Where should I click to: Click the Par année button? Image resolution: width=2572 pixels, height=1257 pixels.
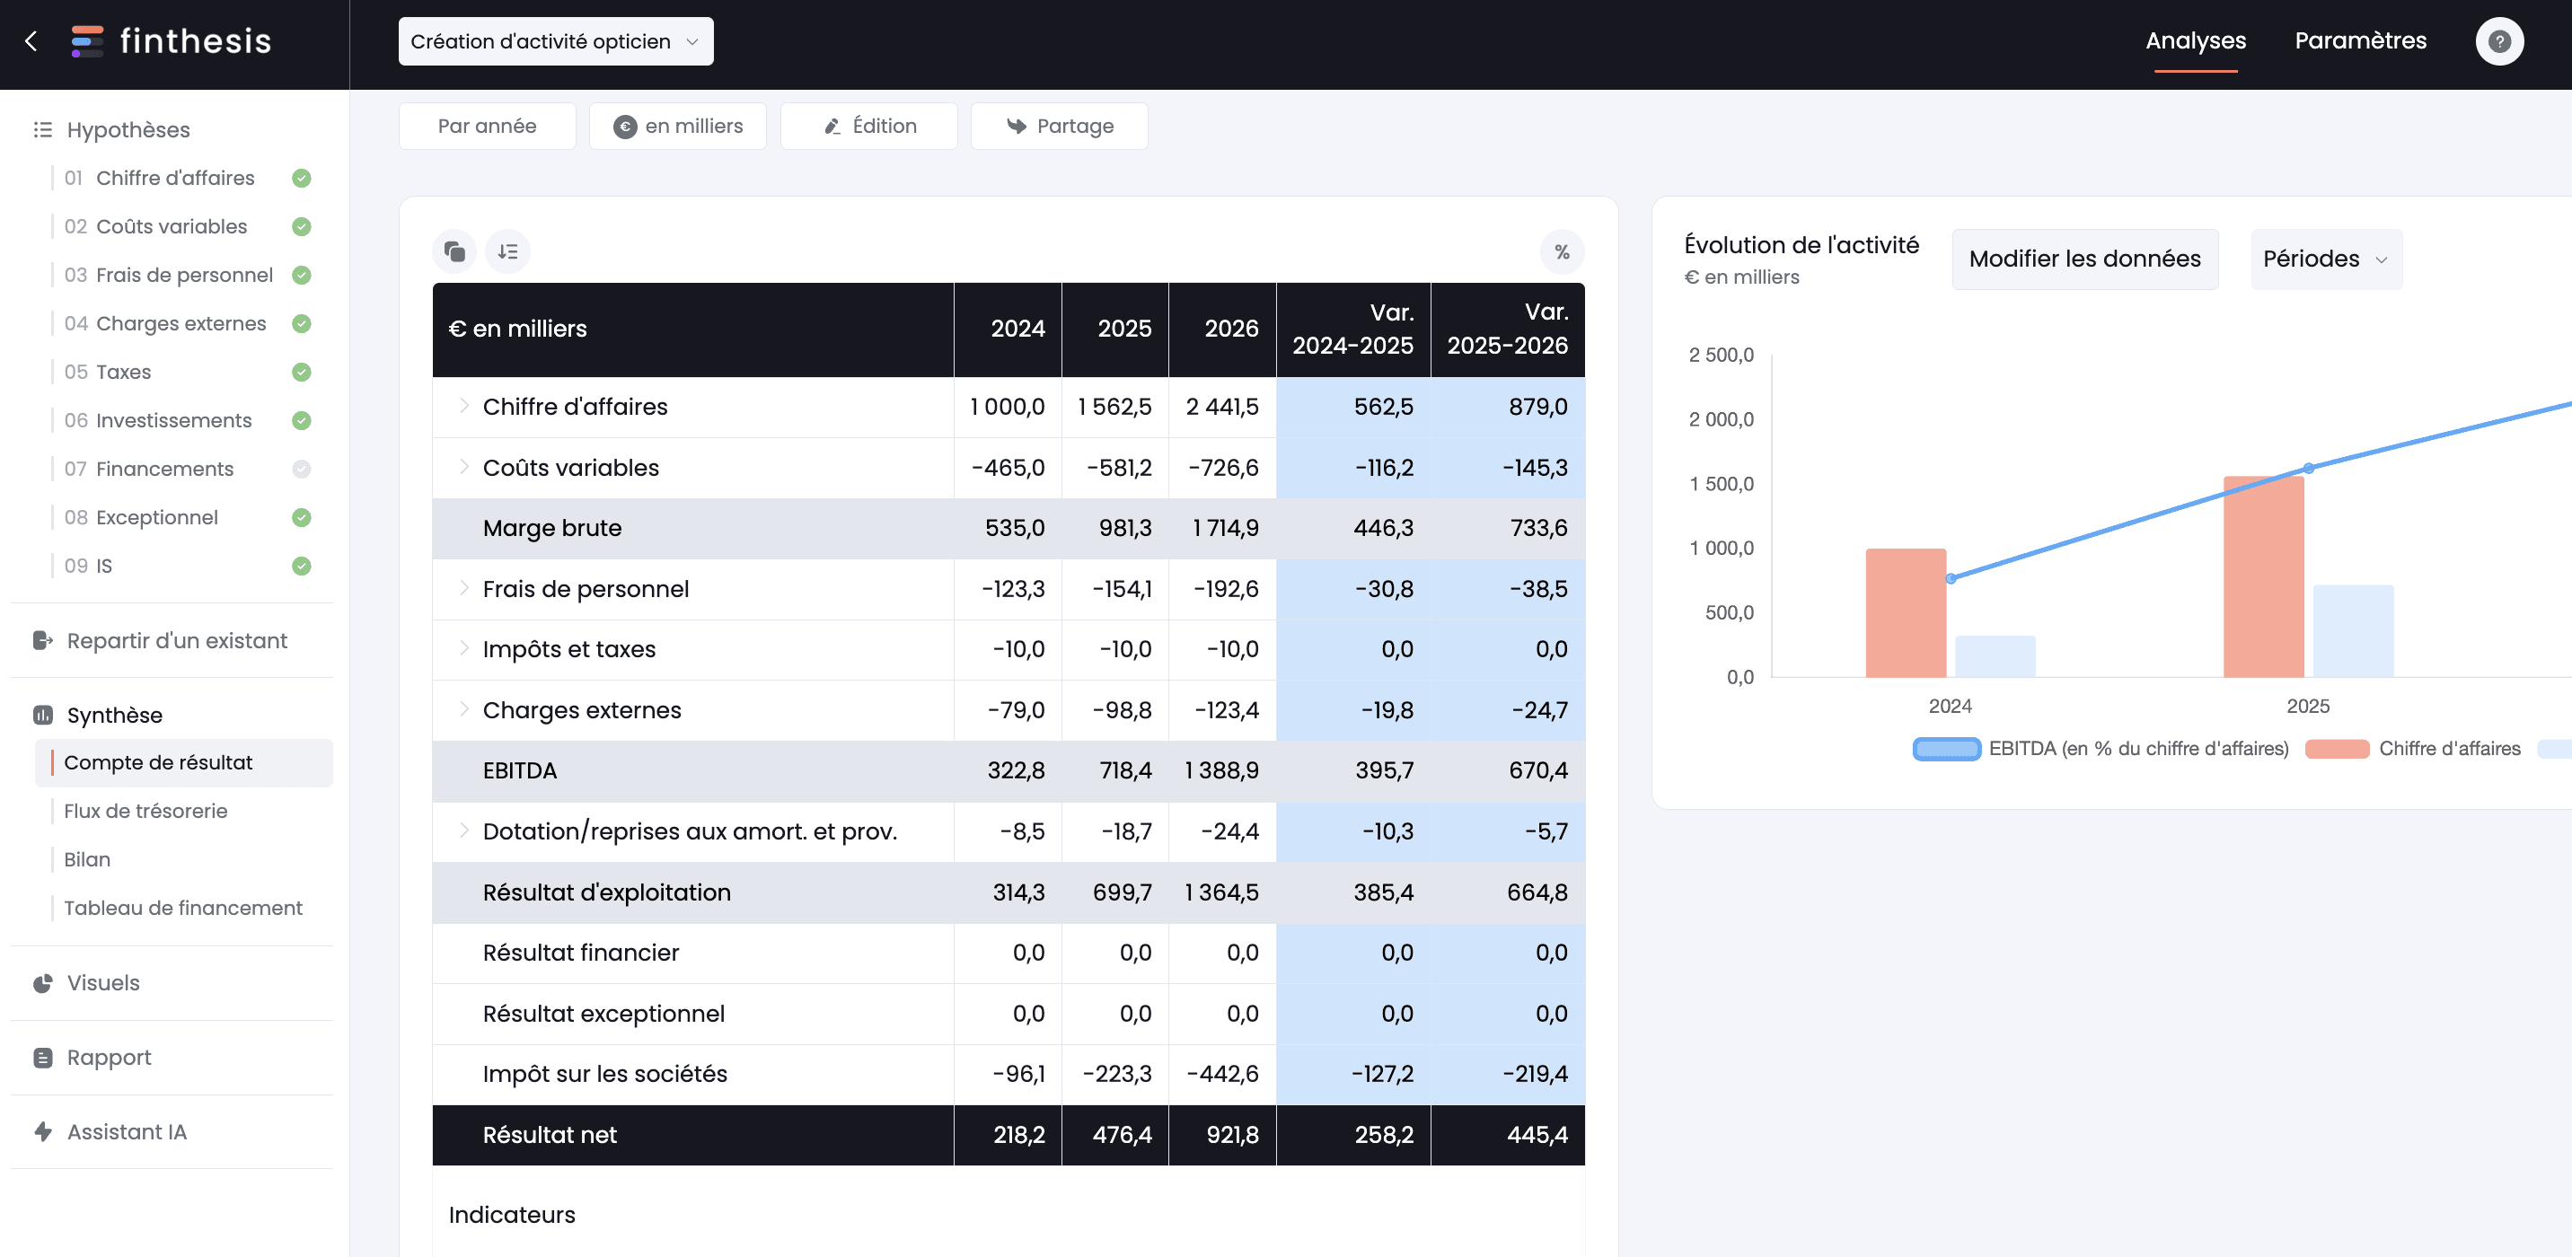tap(486, 127)
